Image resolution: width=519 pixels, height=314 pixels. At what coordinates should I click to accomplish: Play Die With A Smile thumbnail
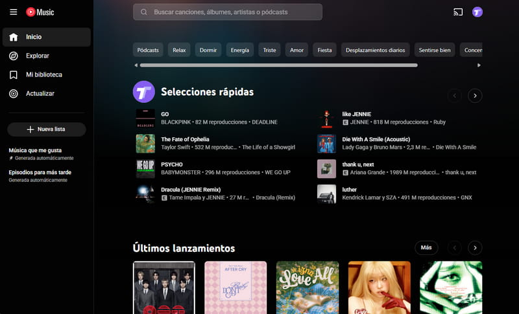pyautogui.click(x=327, y=144)
